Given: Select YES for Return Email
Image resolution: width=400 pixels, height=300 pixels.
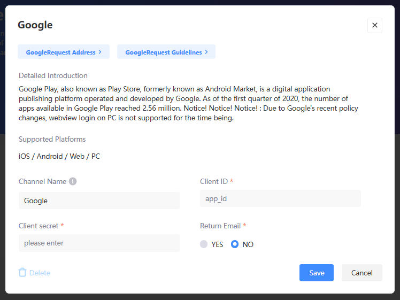Looking at the screenshot, I should pyautogui.click(x=204, y=244).
